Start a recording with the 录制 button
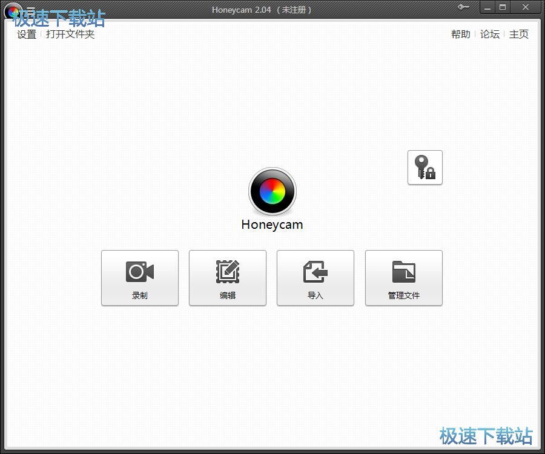 tap(140, 278)
